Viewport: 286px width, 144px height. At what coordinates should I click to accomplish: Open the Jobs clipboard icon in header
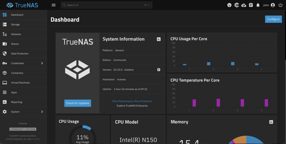point(251,5)
